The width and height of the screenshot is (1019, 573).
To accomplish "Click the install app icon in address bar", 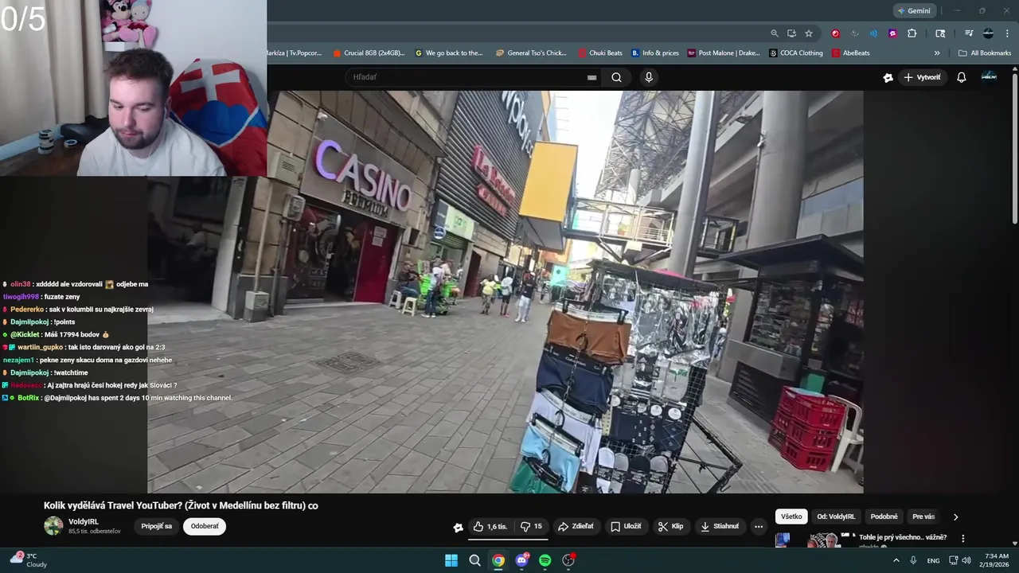I will click(x=791, y=33).
